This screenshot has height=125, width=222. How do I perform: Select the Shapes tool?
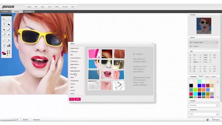[x=9, y=24]
